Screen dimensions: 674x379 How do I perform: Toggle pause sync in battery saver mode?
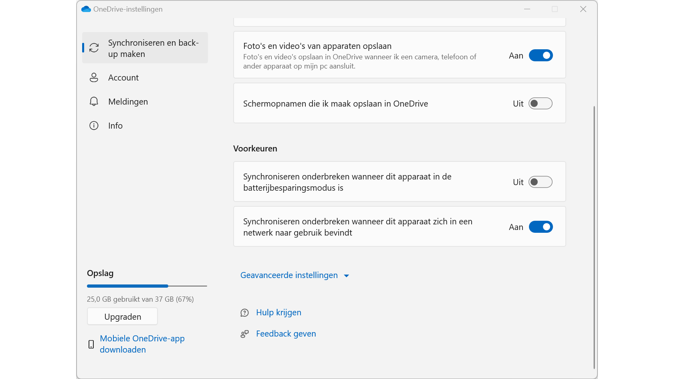[x=541, y=182]
